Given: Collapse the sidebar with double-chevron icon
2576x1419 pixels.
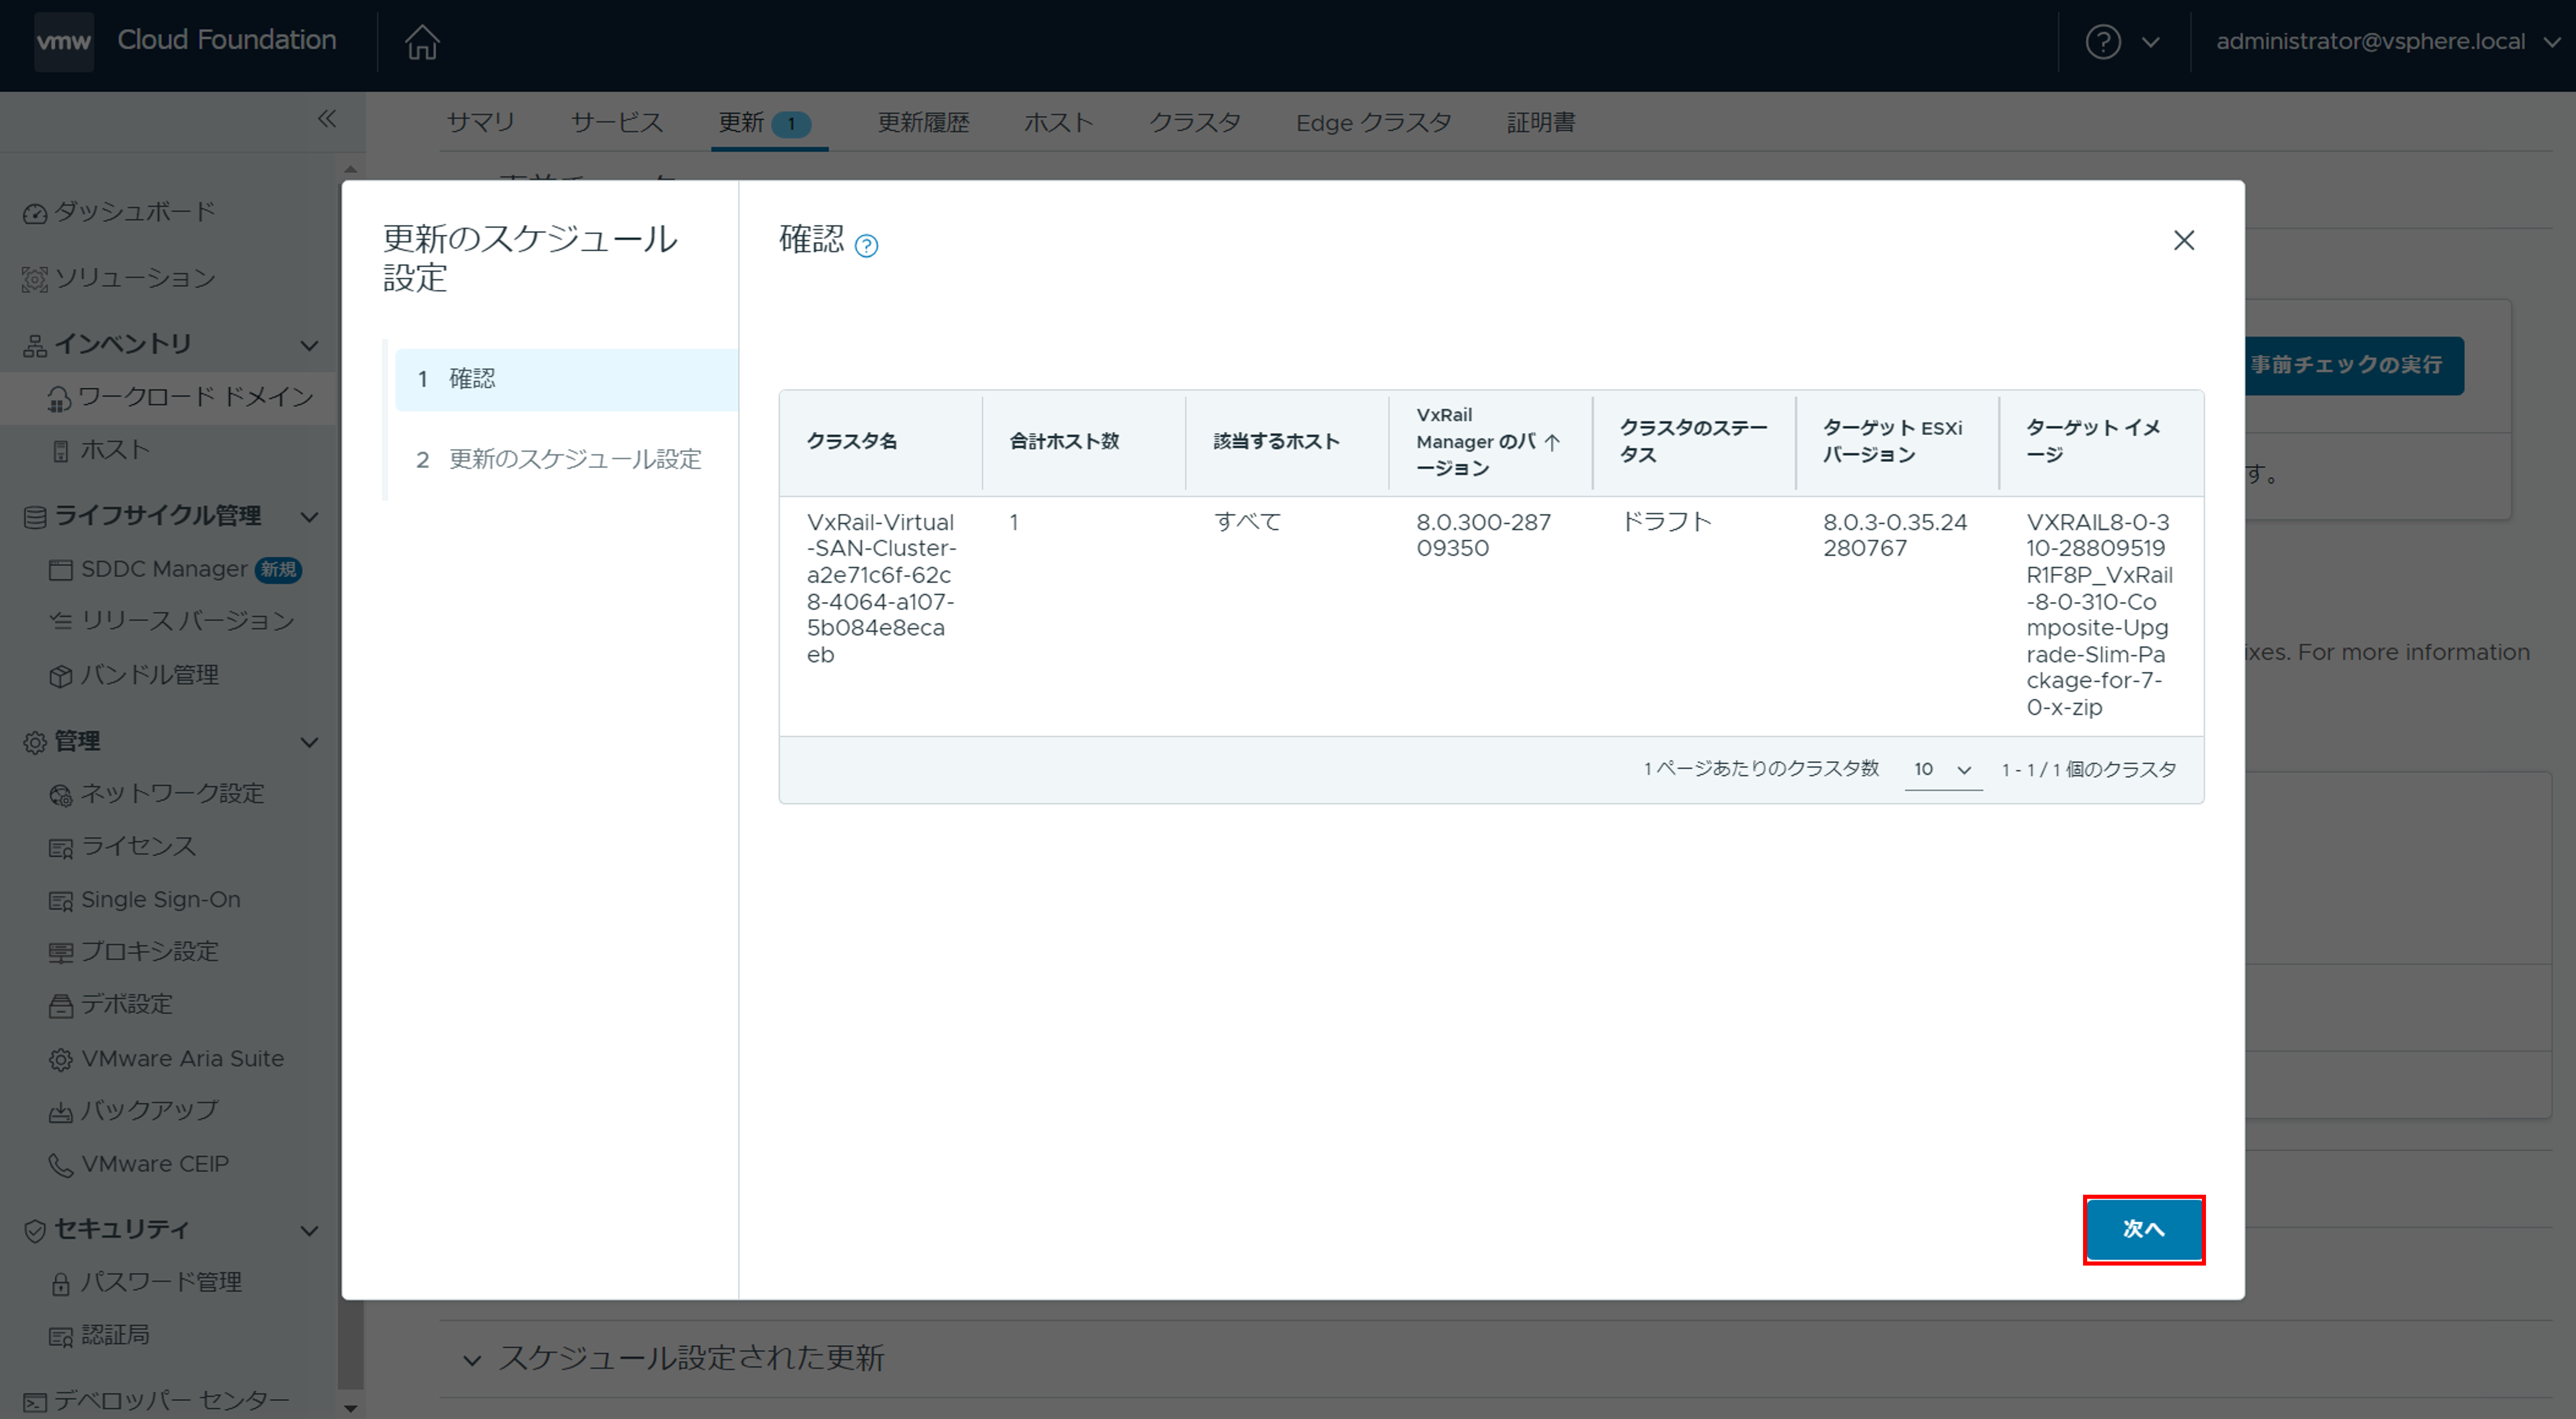Looking at the screenshot, I should pos(326,119).
